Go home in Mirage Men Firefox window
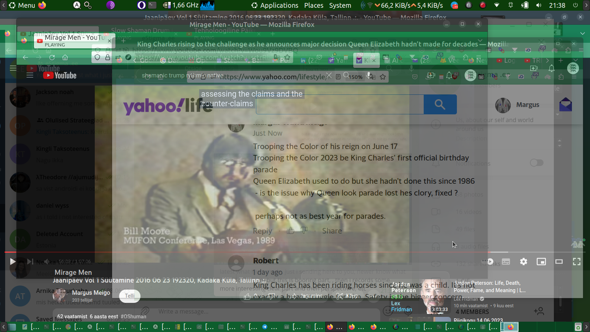Screen dimensions: 590x332 tap(65, 57)
